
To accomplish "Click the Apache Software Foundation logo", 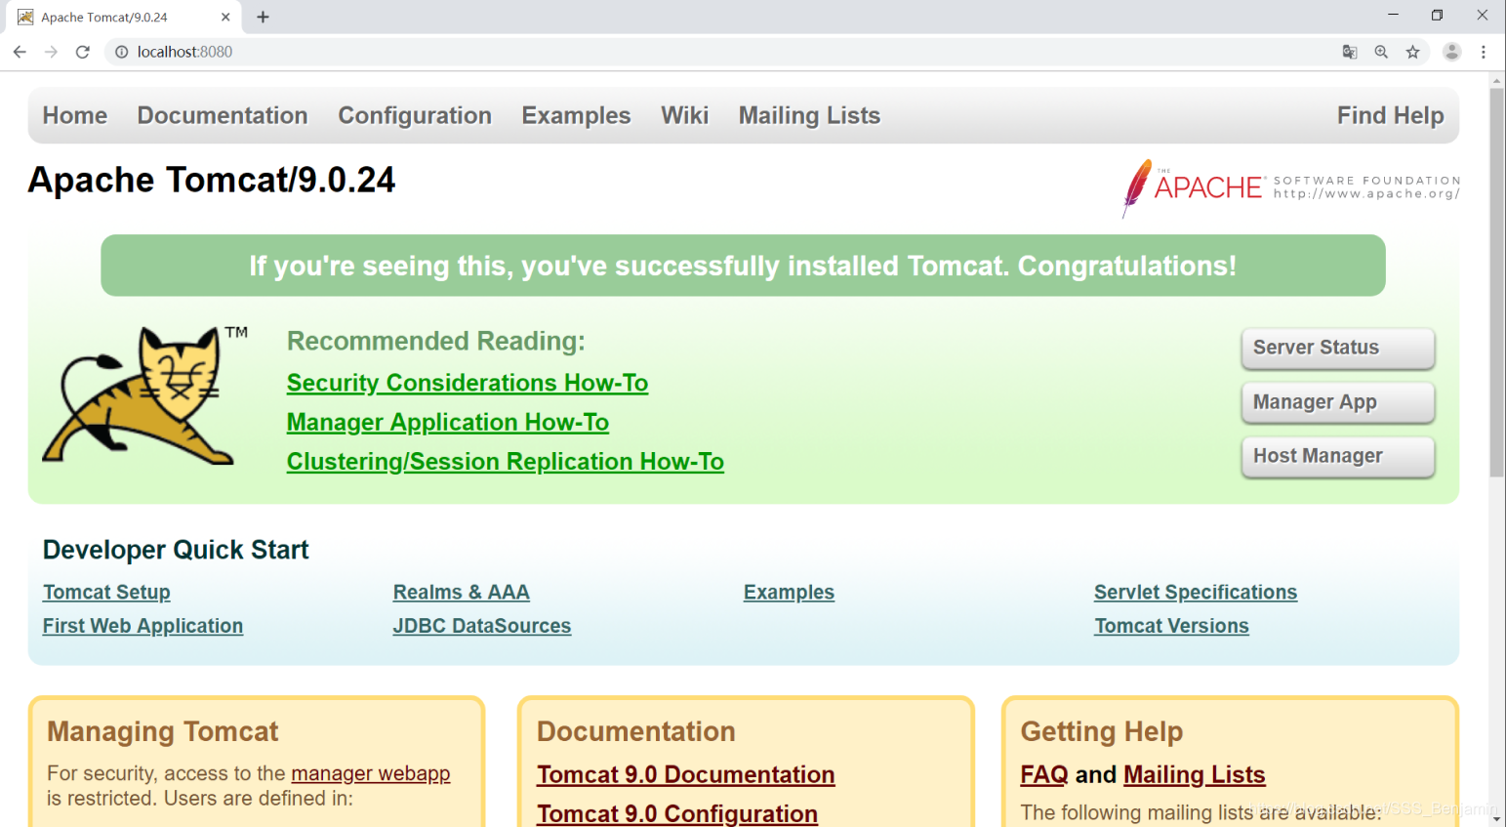I will (1290, 187).
